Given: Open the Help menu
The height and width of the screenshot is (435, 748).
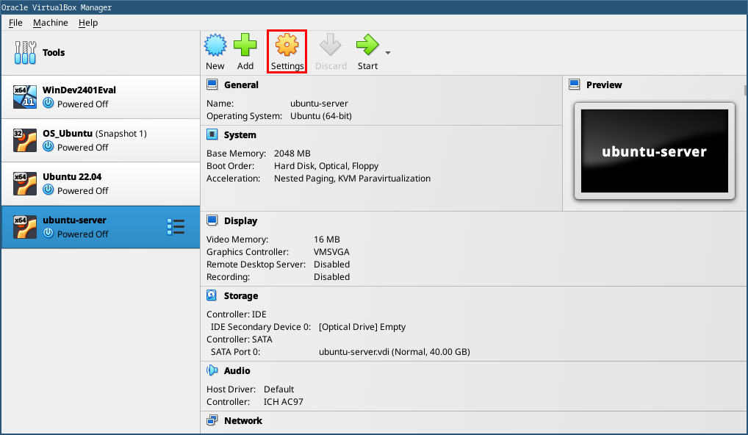Looking at the screenshot, I should (88, 23).
